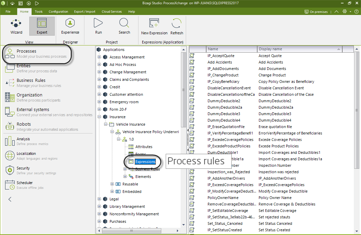Open External systems module
Image resolution: width=361 pixels, height=235 pixels.
(49, 112)
